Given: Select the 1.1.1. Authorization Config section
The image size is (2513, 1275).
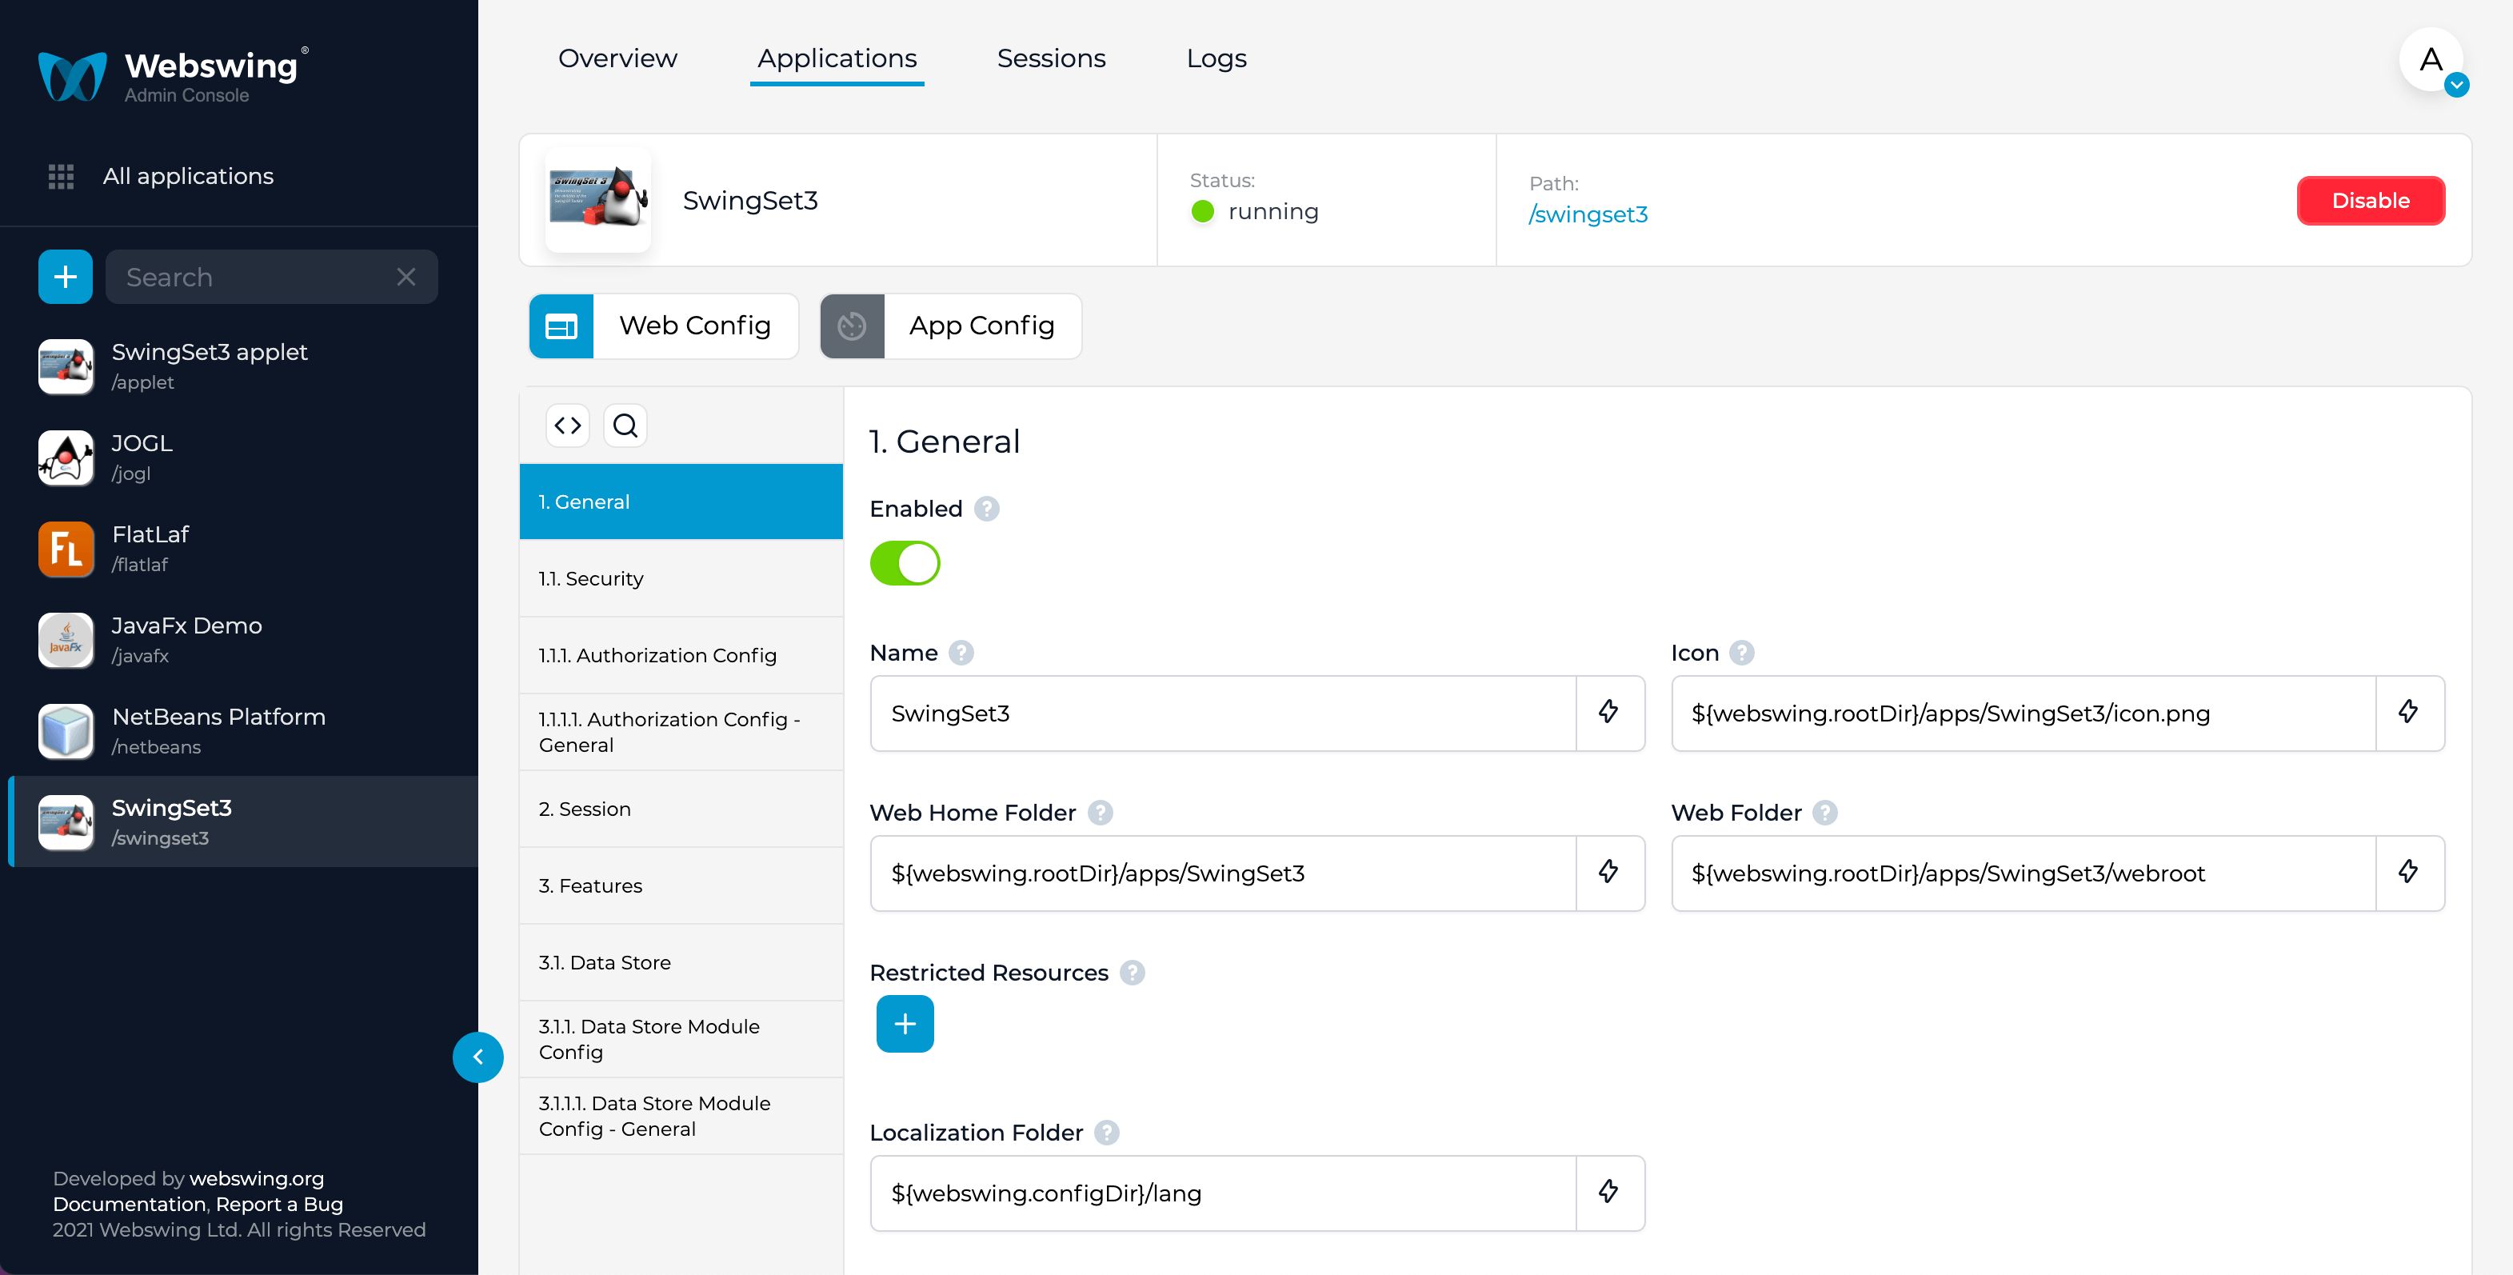Looking at the screenshot, I should 681,656.
